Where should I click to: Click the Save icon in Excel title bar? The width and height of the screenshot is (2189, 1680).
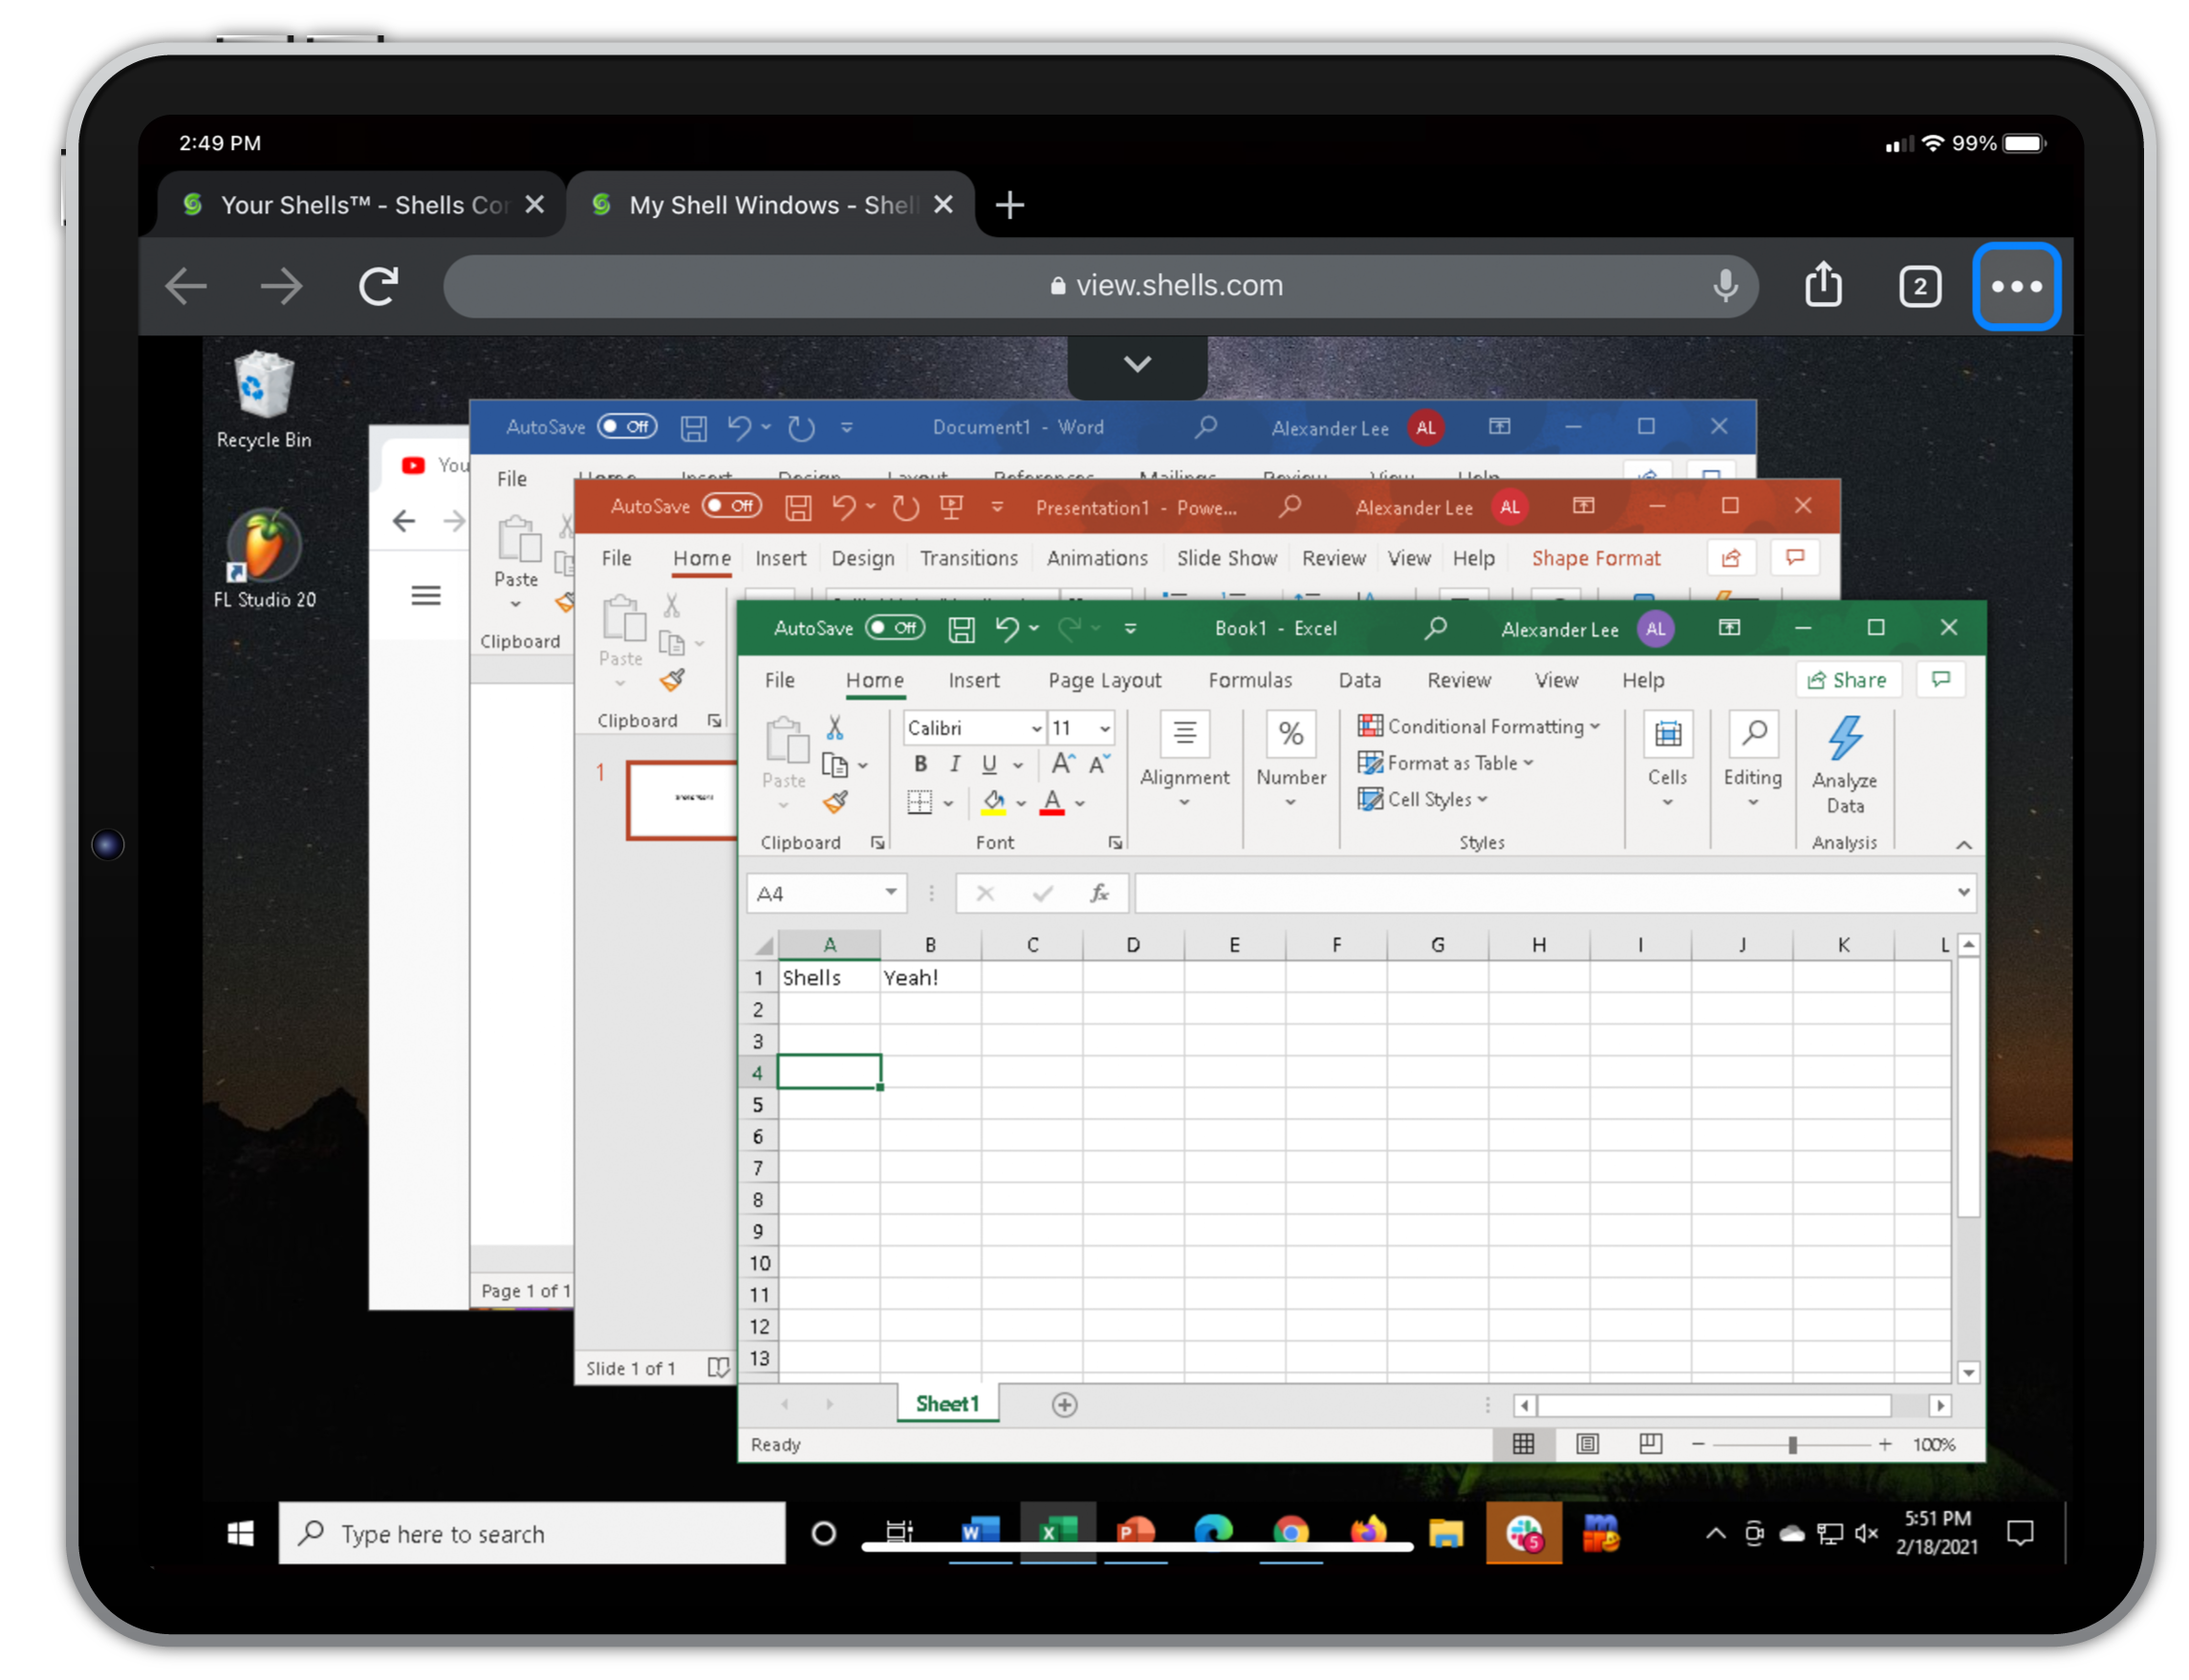tap(961, 628)
